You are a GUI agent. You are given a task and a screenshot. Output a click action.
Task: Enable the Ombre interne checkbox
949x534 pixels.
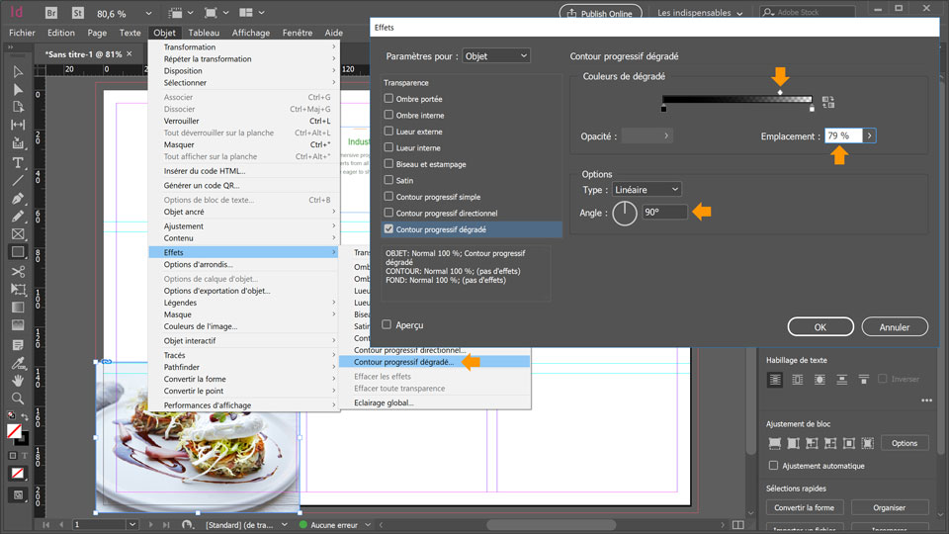click(x=388, y=115)
